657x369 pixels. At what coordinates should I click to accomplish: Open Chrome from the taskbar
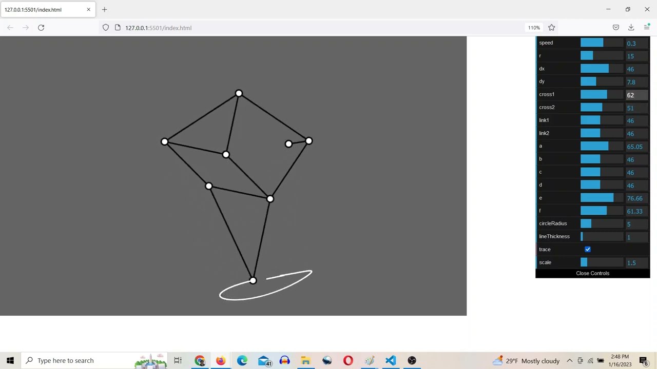coord(200,360)
